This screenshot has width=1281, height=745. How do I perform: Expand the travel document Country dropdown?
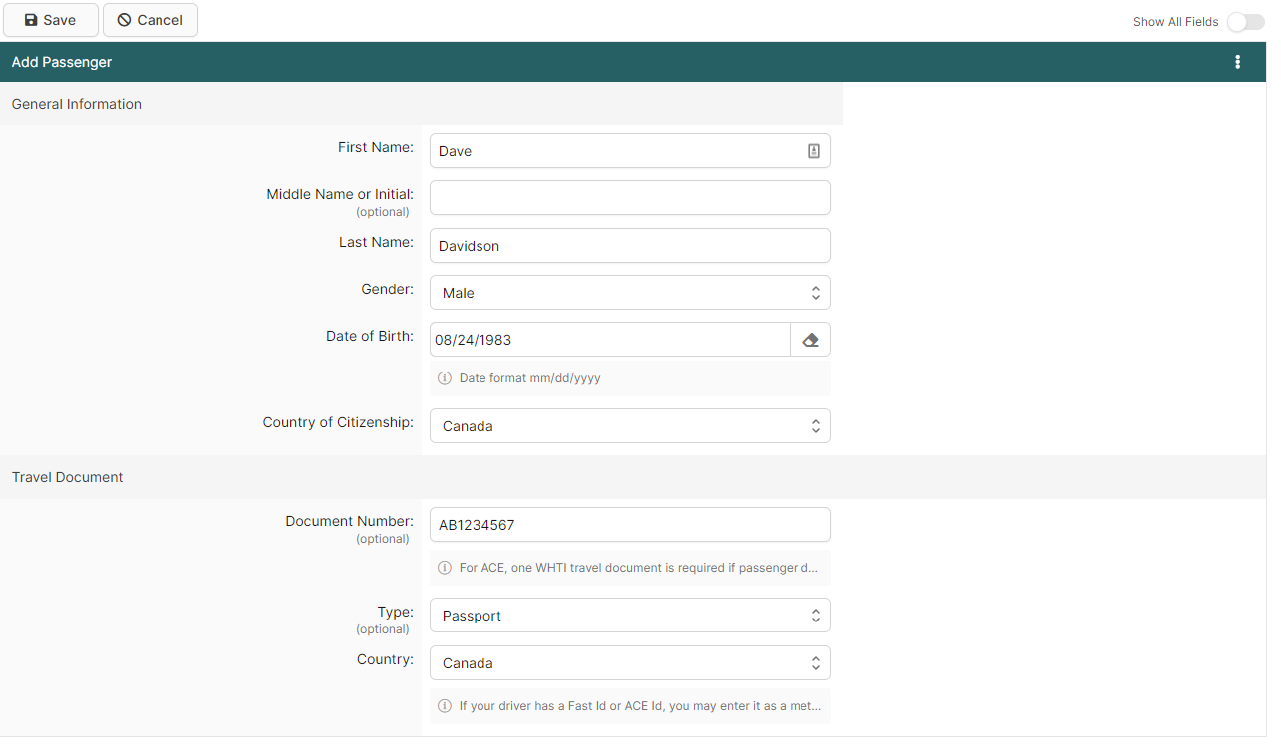coord(630,663)
